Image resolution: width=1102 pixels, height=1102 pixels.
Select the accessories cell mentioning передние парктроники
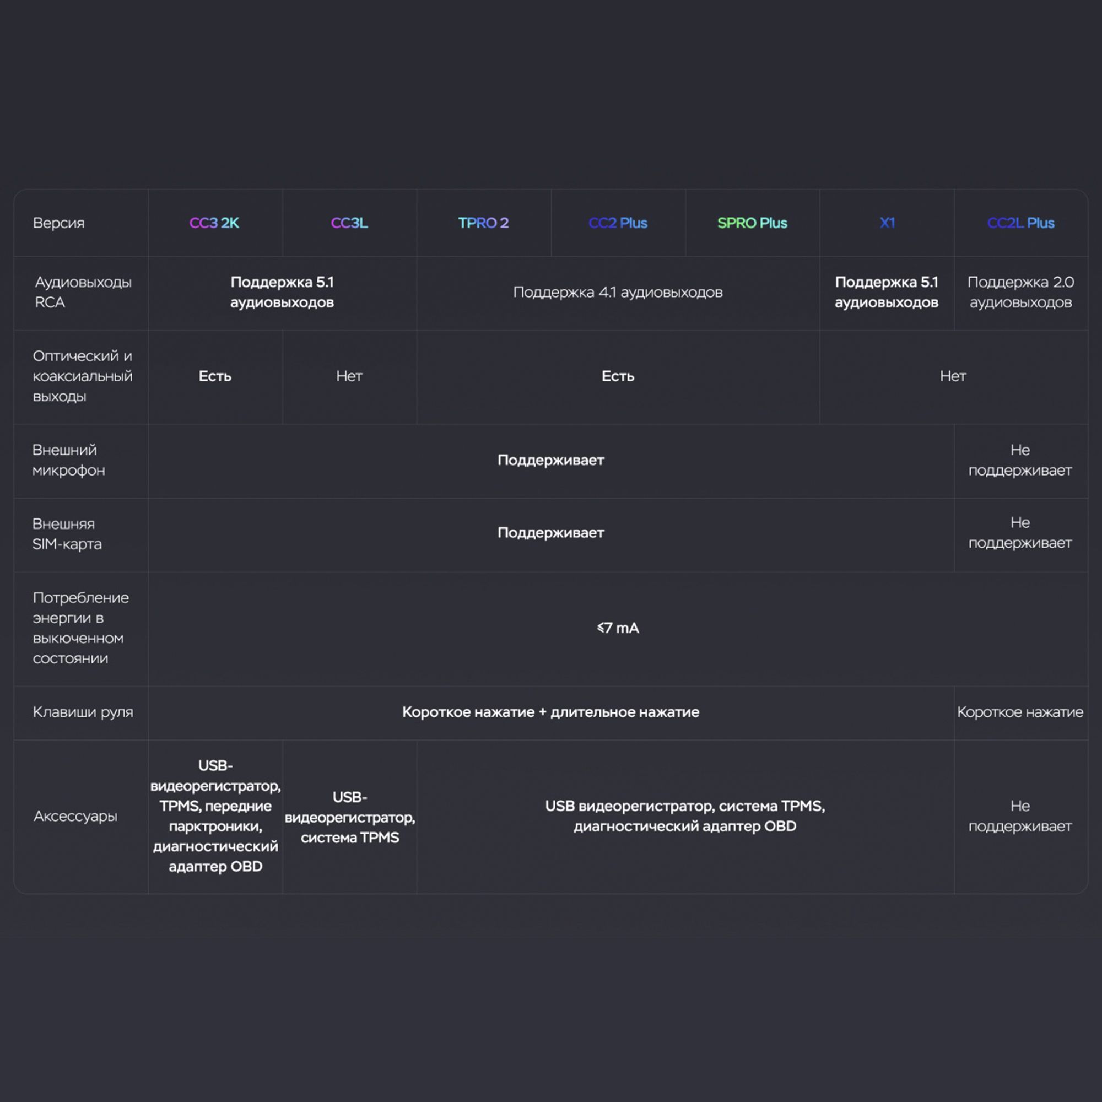click(x=215, y=816)
